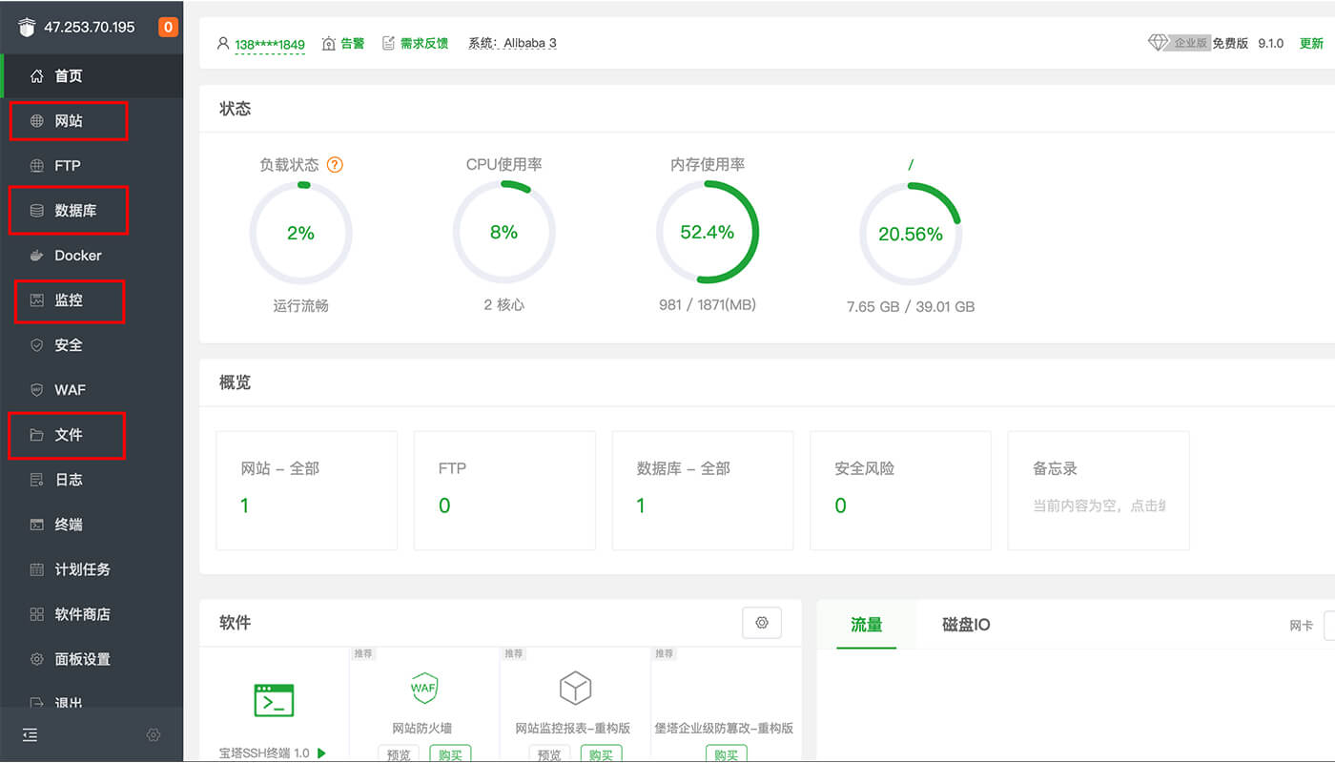Click the 更新 update link at top right

tap(1312, 44)
